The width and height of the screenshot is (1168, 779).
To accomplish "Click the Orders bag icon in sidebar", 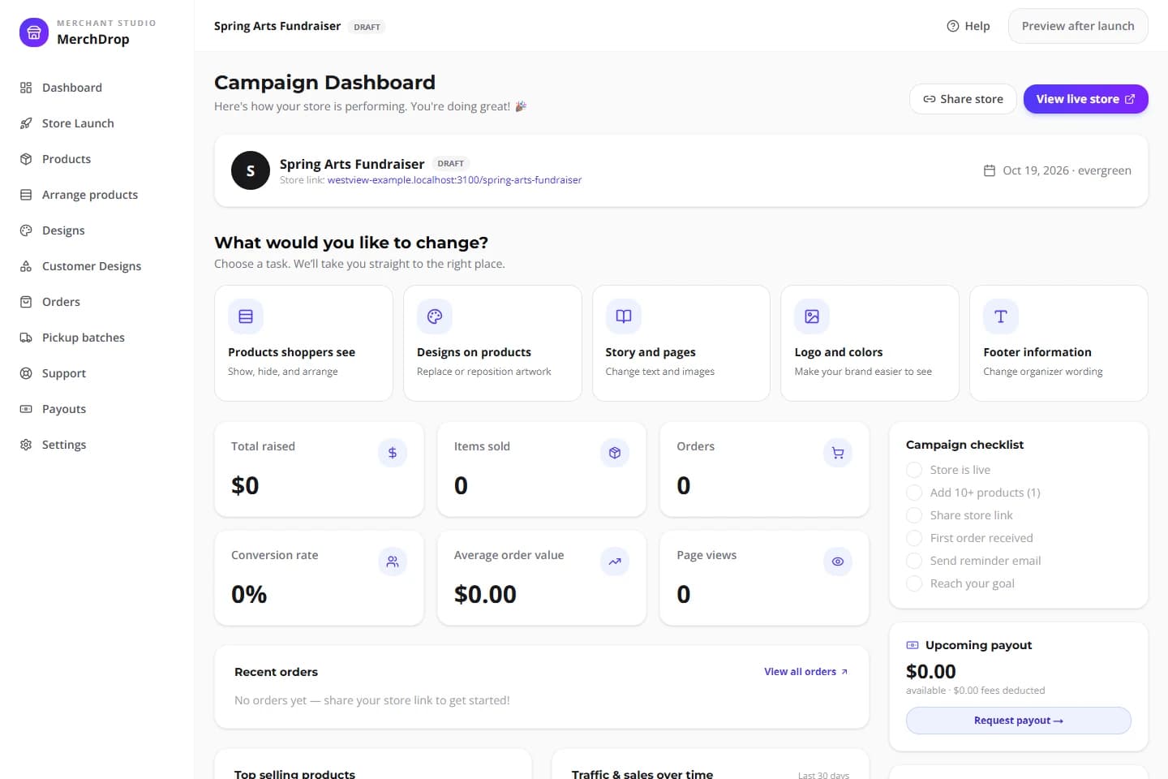I will [x=26, y=302].
